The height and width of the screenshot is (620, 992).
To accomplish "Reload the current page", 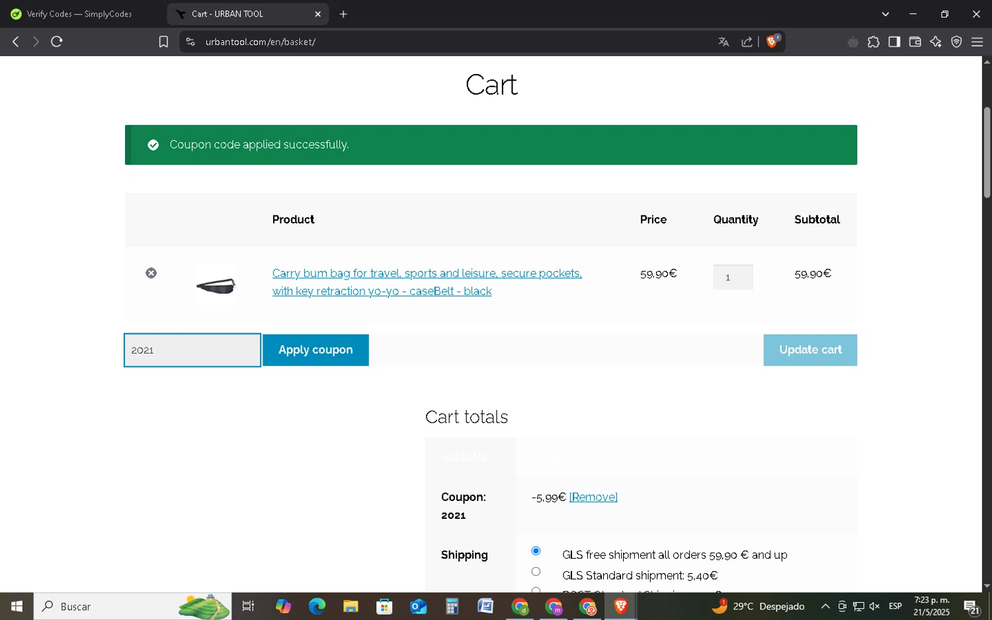I will [57, 42].
